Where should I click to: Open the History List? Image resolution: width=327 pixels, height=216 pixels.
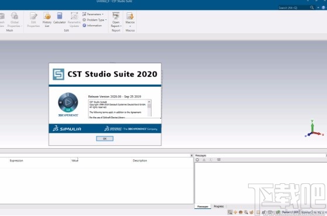click(47, 20)
